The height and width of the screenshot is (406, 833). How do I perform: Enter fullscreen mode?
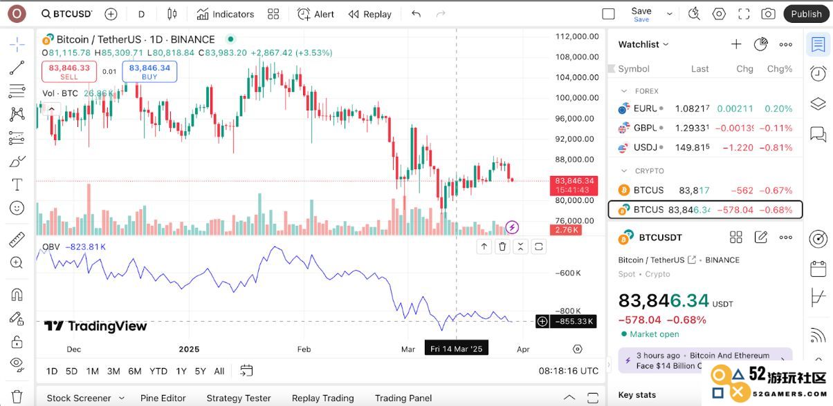tap(744, 14)
